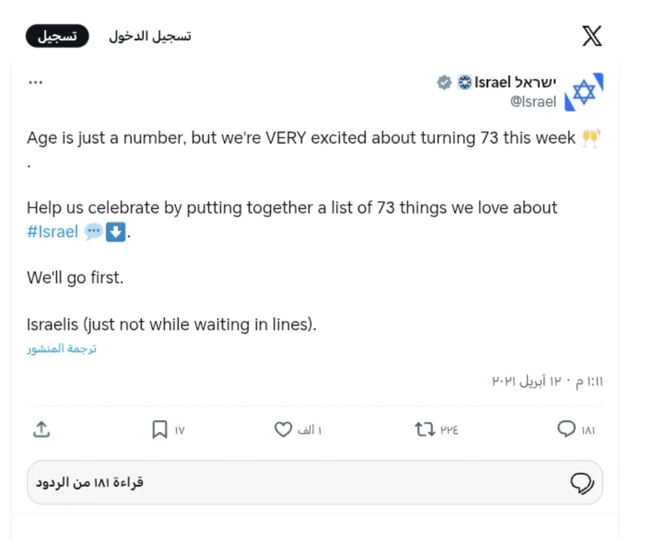Click the post timestamp April 2021
This screenshot has height=539, width=654.
[547, 382]
